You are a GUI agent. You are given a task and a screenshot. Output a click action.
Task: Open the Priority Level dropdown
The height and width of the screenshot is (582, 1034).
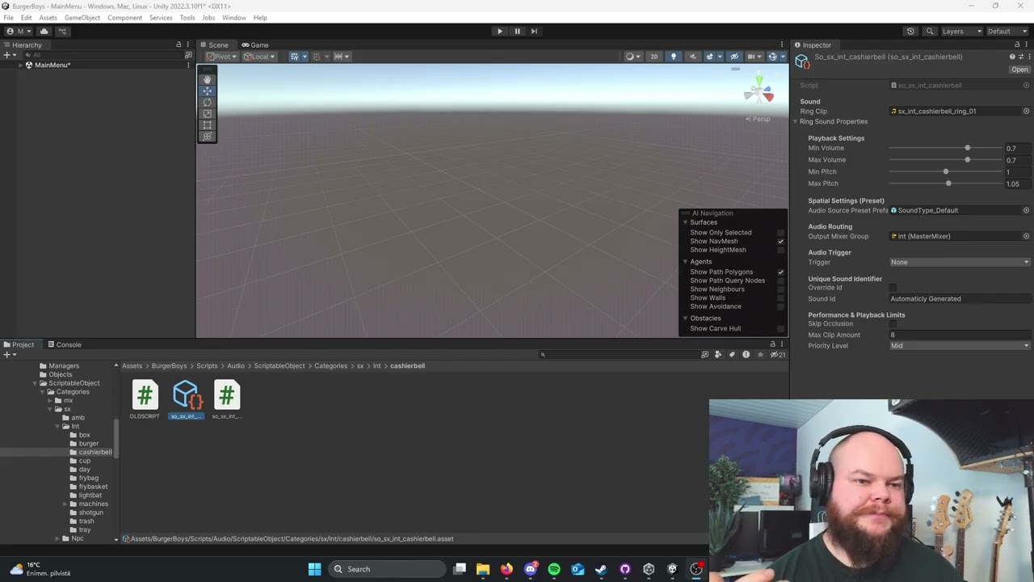pyautogui.click(x=960, y=346)
